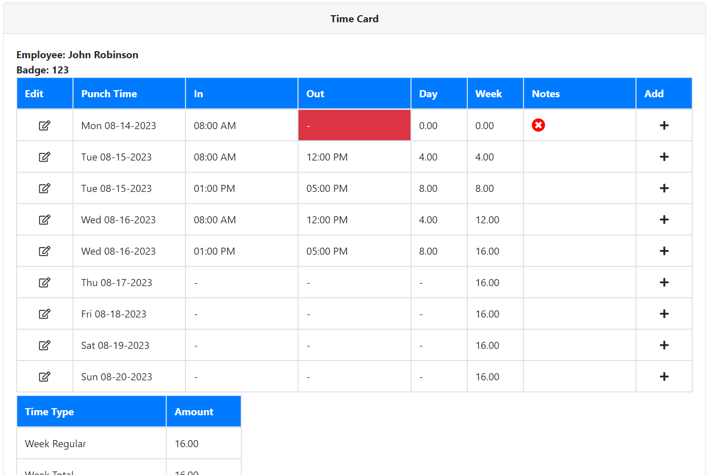This screenshot has height=475, width=709.
Task: Edit the Tue 08-15-2023 08:00 AM punch
Action: (x=45, y=157)
